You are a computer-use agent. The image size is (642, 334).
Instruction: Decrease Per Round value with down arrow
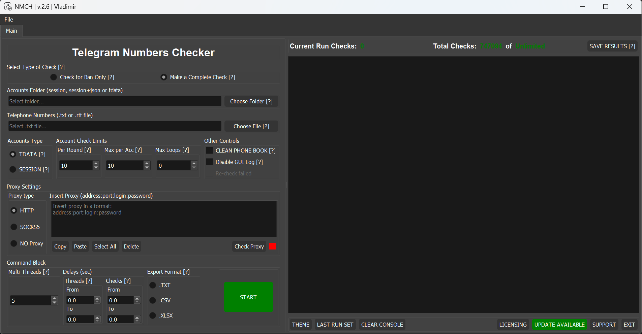coord(96,168)
